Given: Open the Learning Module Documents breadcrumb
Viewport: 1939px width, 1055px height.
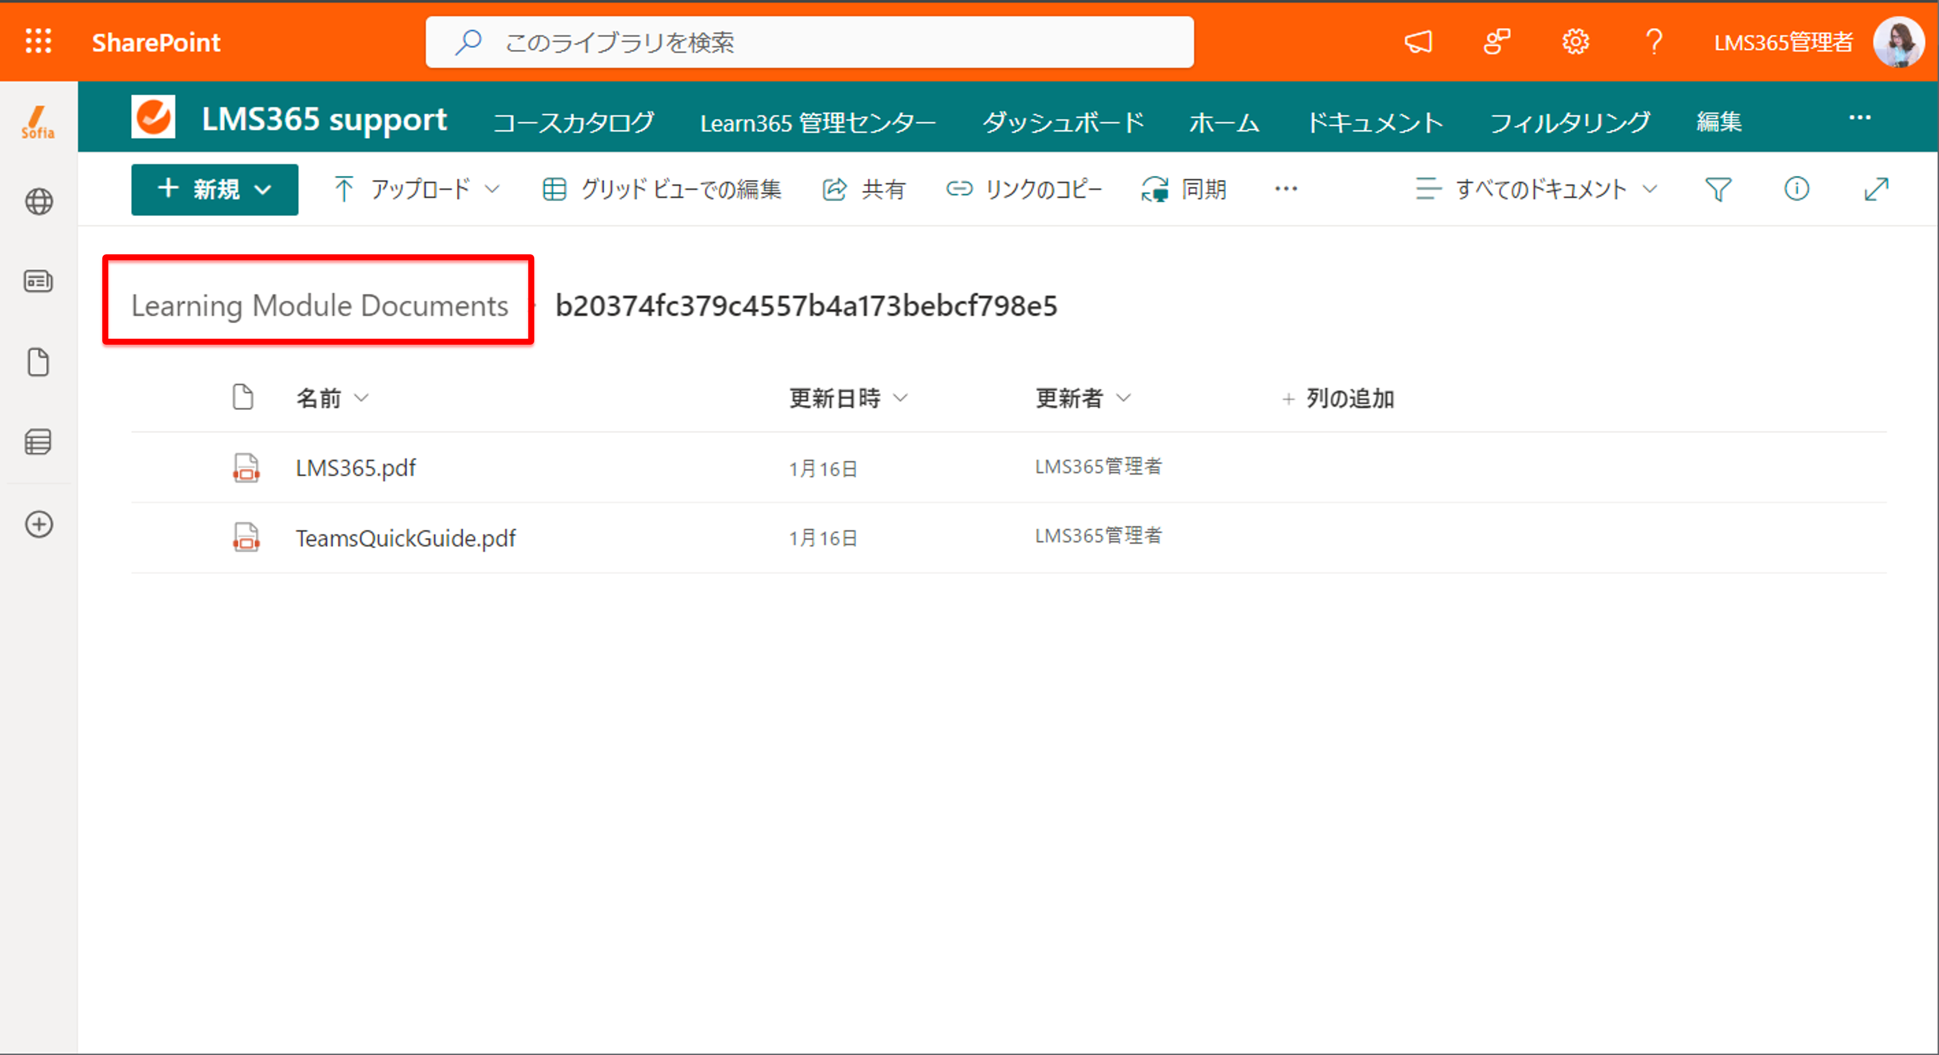Looking at the screenshot, I should click(319, 306).
